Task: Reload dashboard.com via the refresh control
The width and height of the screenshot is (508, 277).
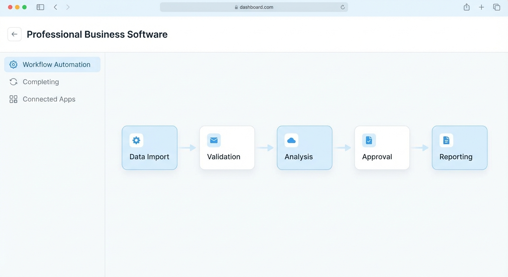Action: coord(342,7)
